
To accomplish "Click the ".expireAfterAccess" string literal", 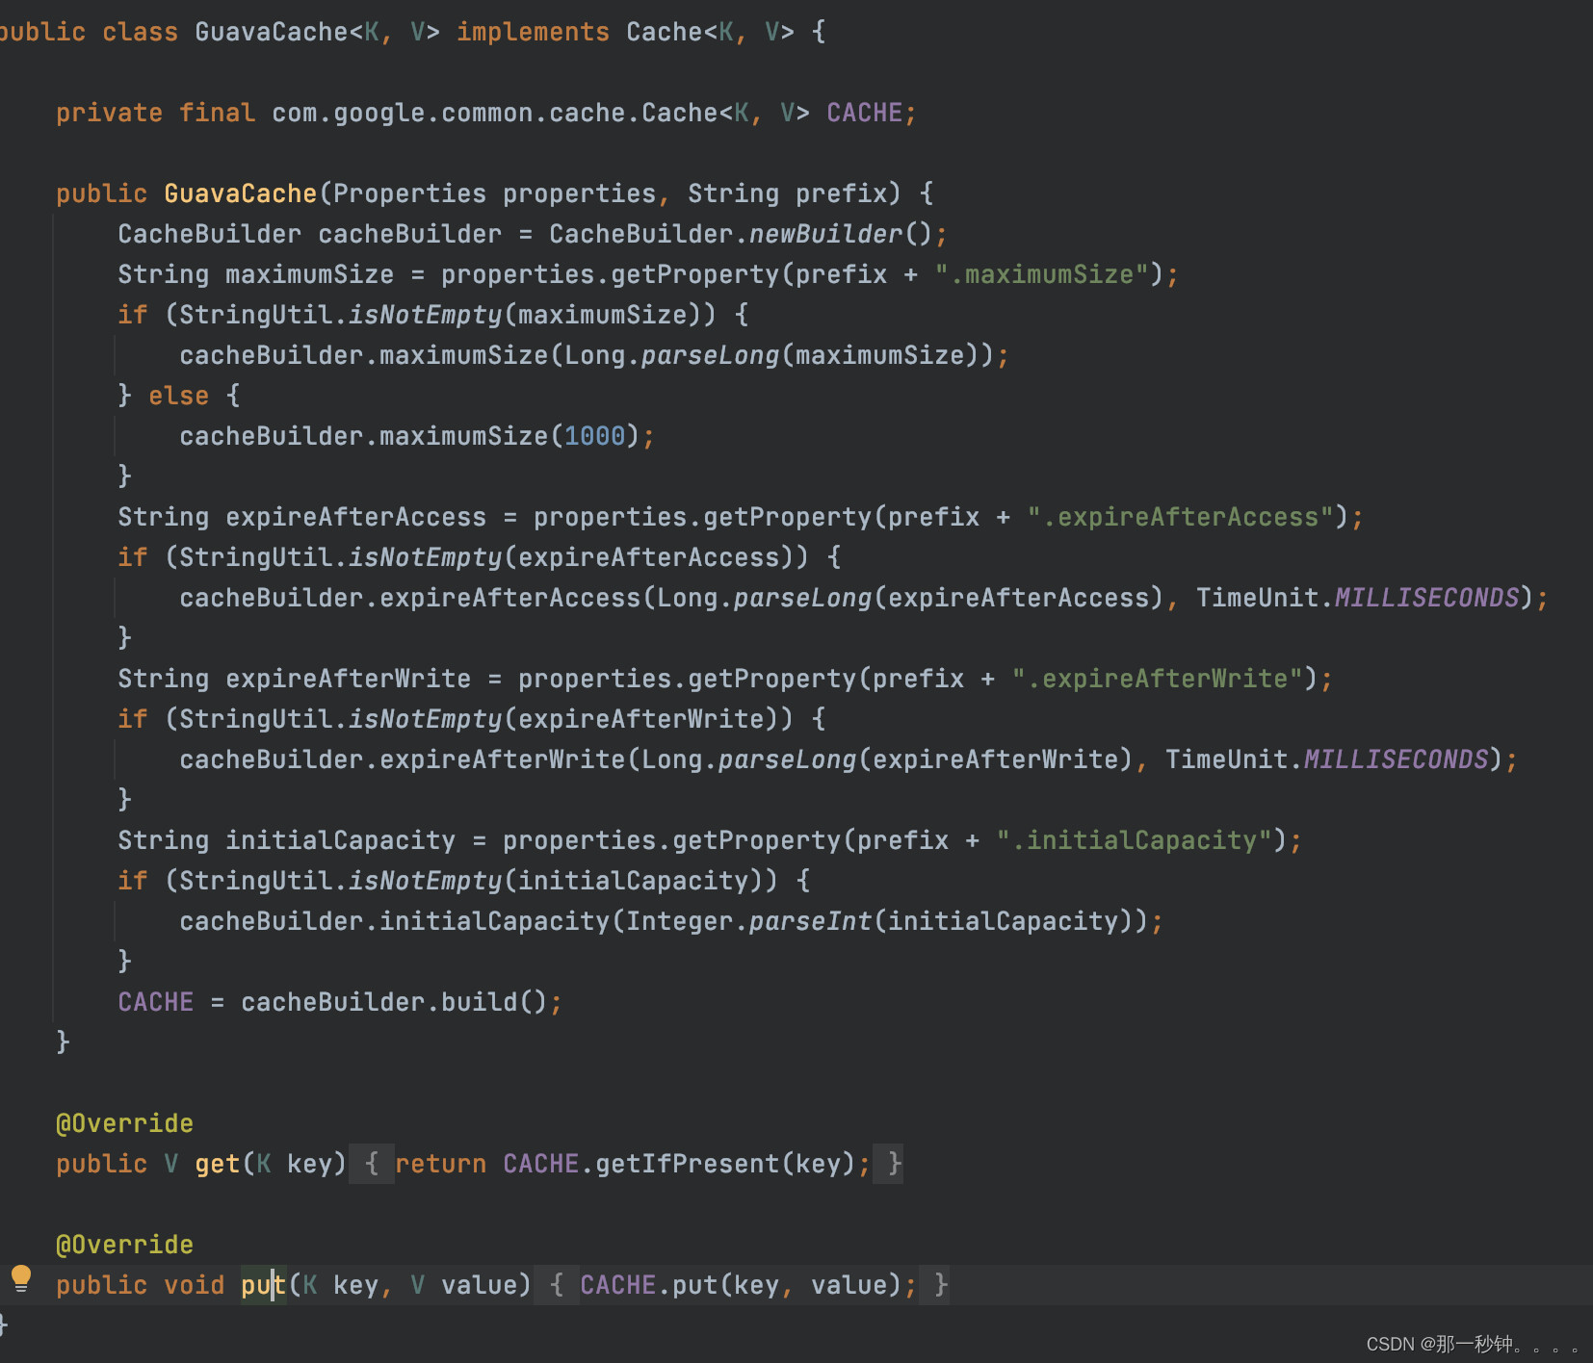I will [1180, 517].
